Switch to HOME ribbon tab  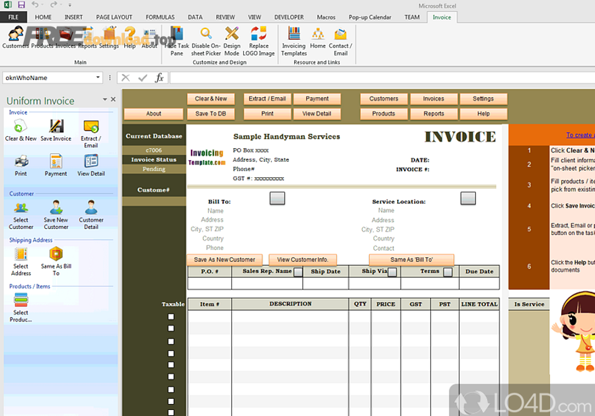point(43,17)
